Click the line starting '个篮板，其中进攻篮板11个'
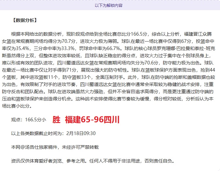The width and height of the screenshot is (220, 171). (108, 77)
